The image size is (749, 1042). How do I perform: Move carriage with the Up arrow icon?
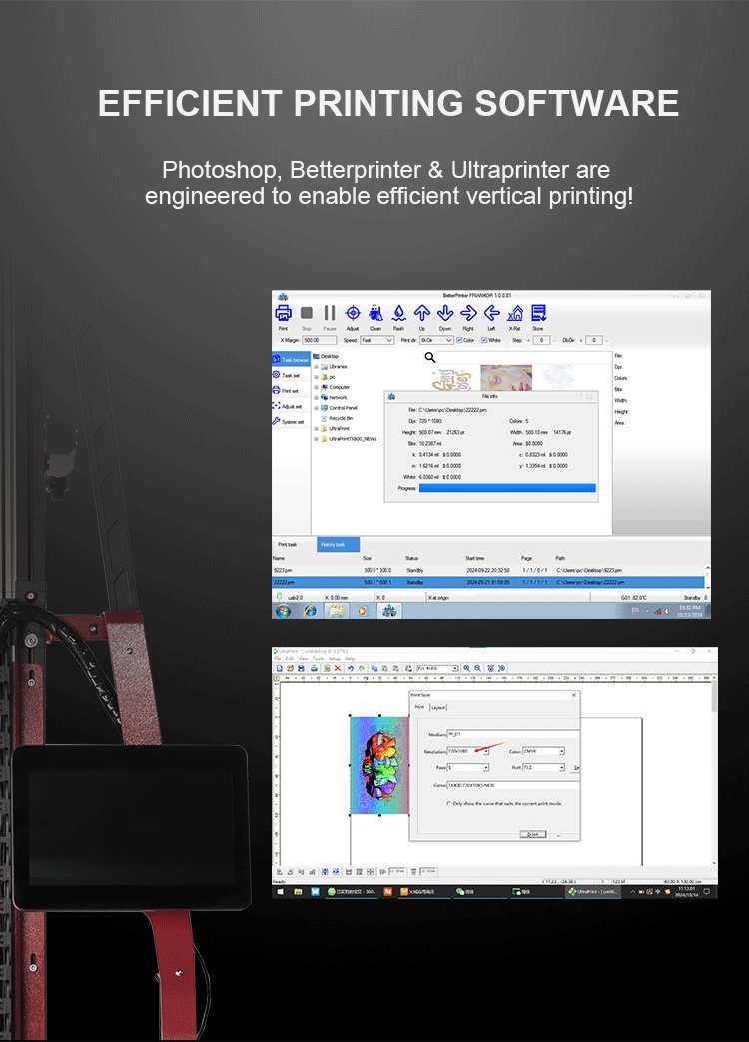[421, 313]
